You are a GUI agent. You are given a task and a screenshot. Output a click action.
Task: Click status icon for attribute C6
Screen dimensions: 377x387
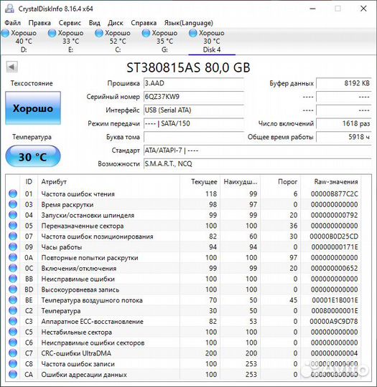point(13,343)
